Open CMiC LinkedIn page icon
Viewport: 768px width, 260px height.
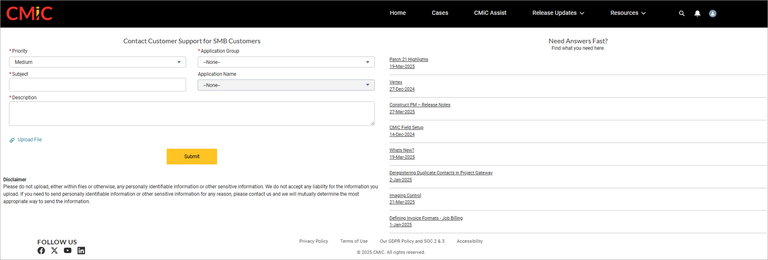tap(81, 250)
